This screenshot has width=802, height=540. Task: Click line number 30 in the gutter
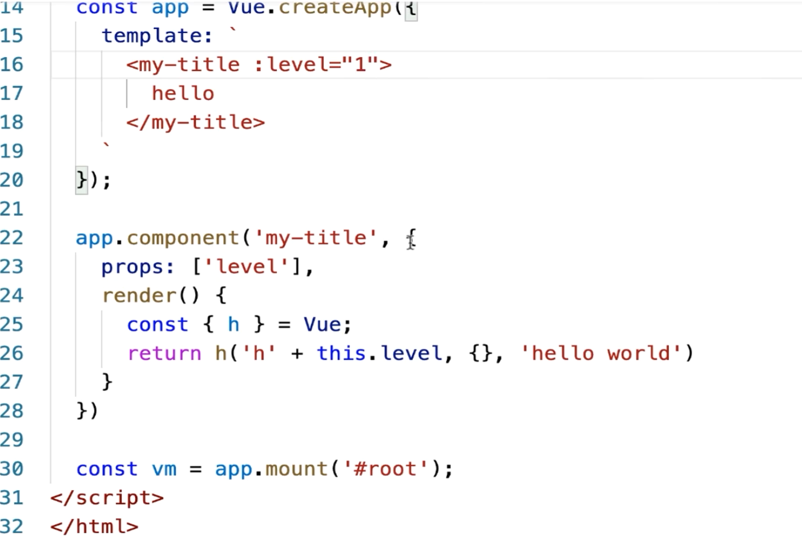point(12,469)
